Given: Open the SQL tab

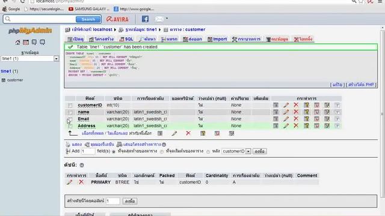Looking at the screenshot, I should (126, 39).
